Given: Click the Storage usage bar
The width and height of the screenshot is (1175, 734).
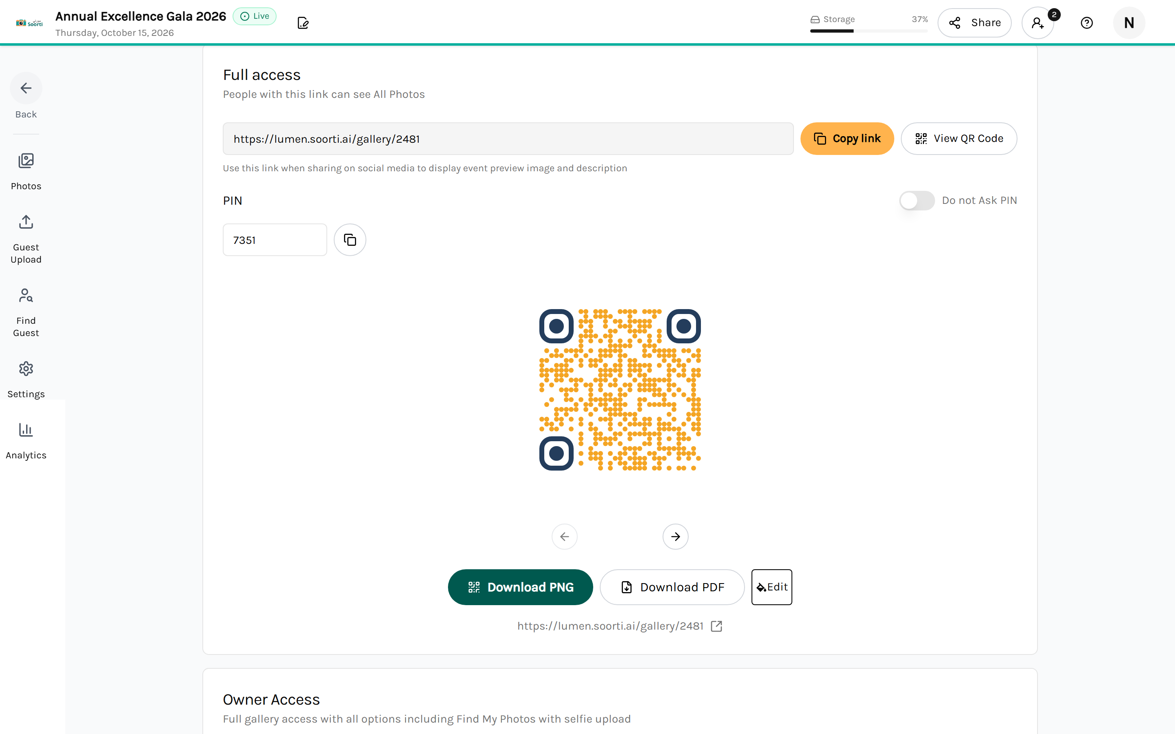Looking at the screenshot, I should 869,31.
